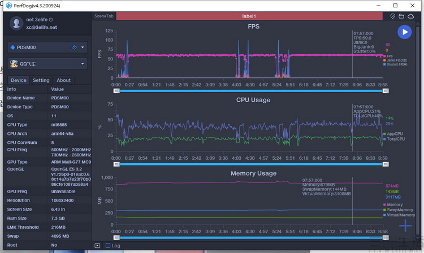Click the CPU Usage chart right range handle
424x253 pixels.
[x=386, y=164]
